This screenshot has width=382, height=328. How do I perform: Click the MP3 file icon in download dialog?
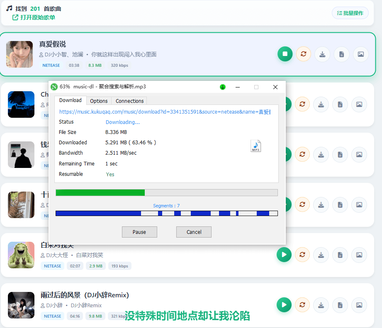coord(256,146)
